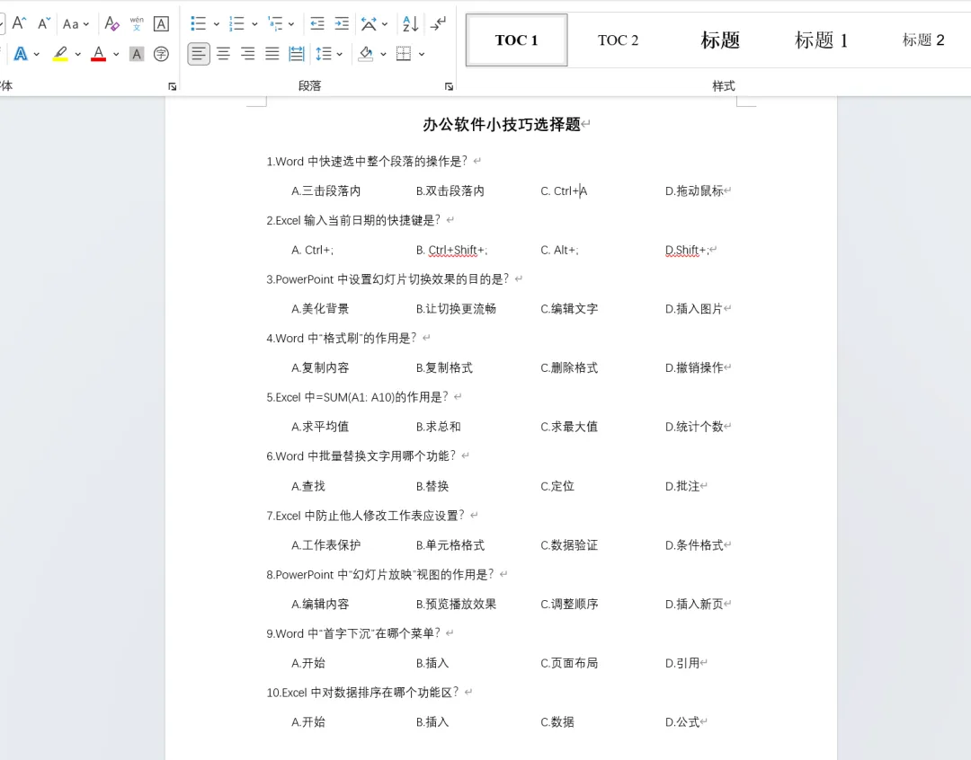Viewport: 971px width, 760px height.
Task: Apply the 标题 style
Action: click(719, 40)
